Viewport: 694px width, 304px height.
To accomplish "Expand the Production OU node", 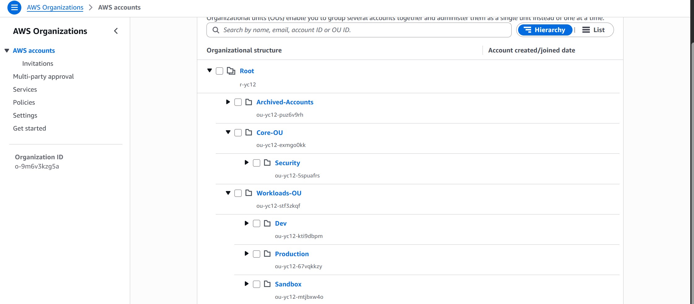I will (247, 253).
